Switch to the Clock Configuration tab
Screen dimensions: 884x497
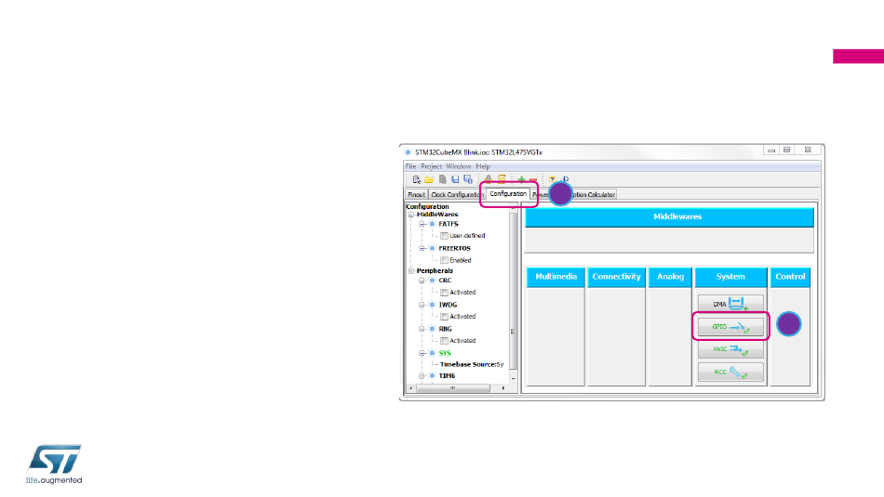pyautogui.click(x=458, y=194)
